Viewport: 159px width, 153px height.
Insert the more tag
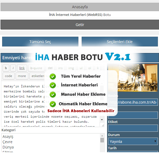click(22, 76)
